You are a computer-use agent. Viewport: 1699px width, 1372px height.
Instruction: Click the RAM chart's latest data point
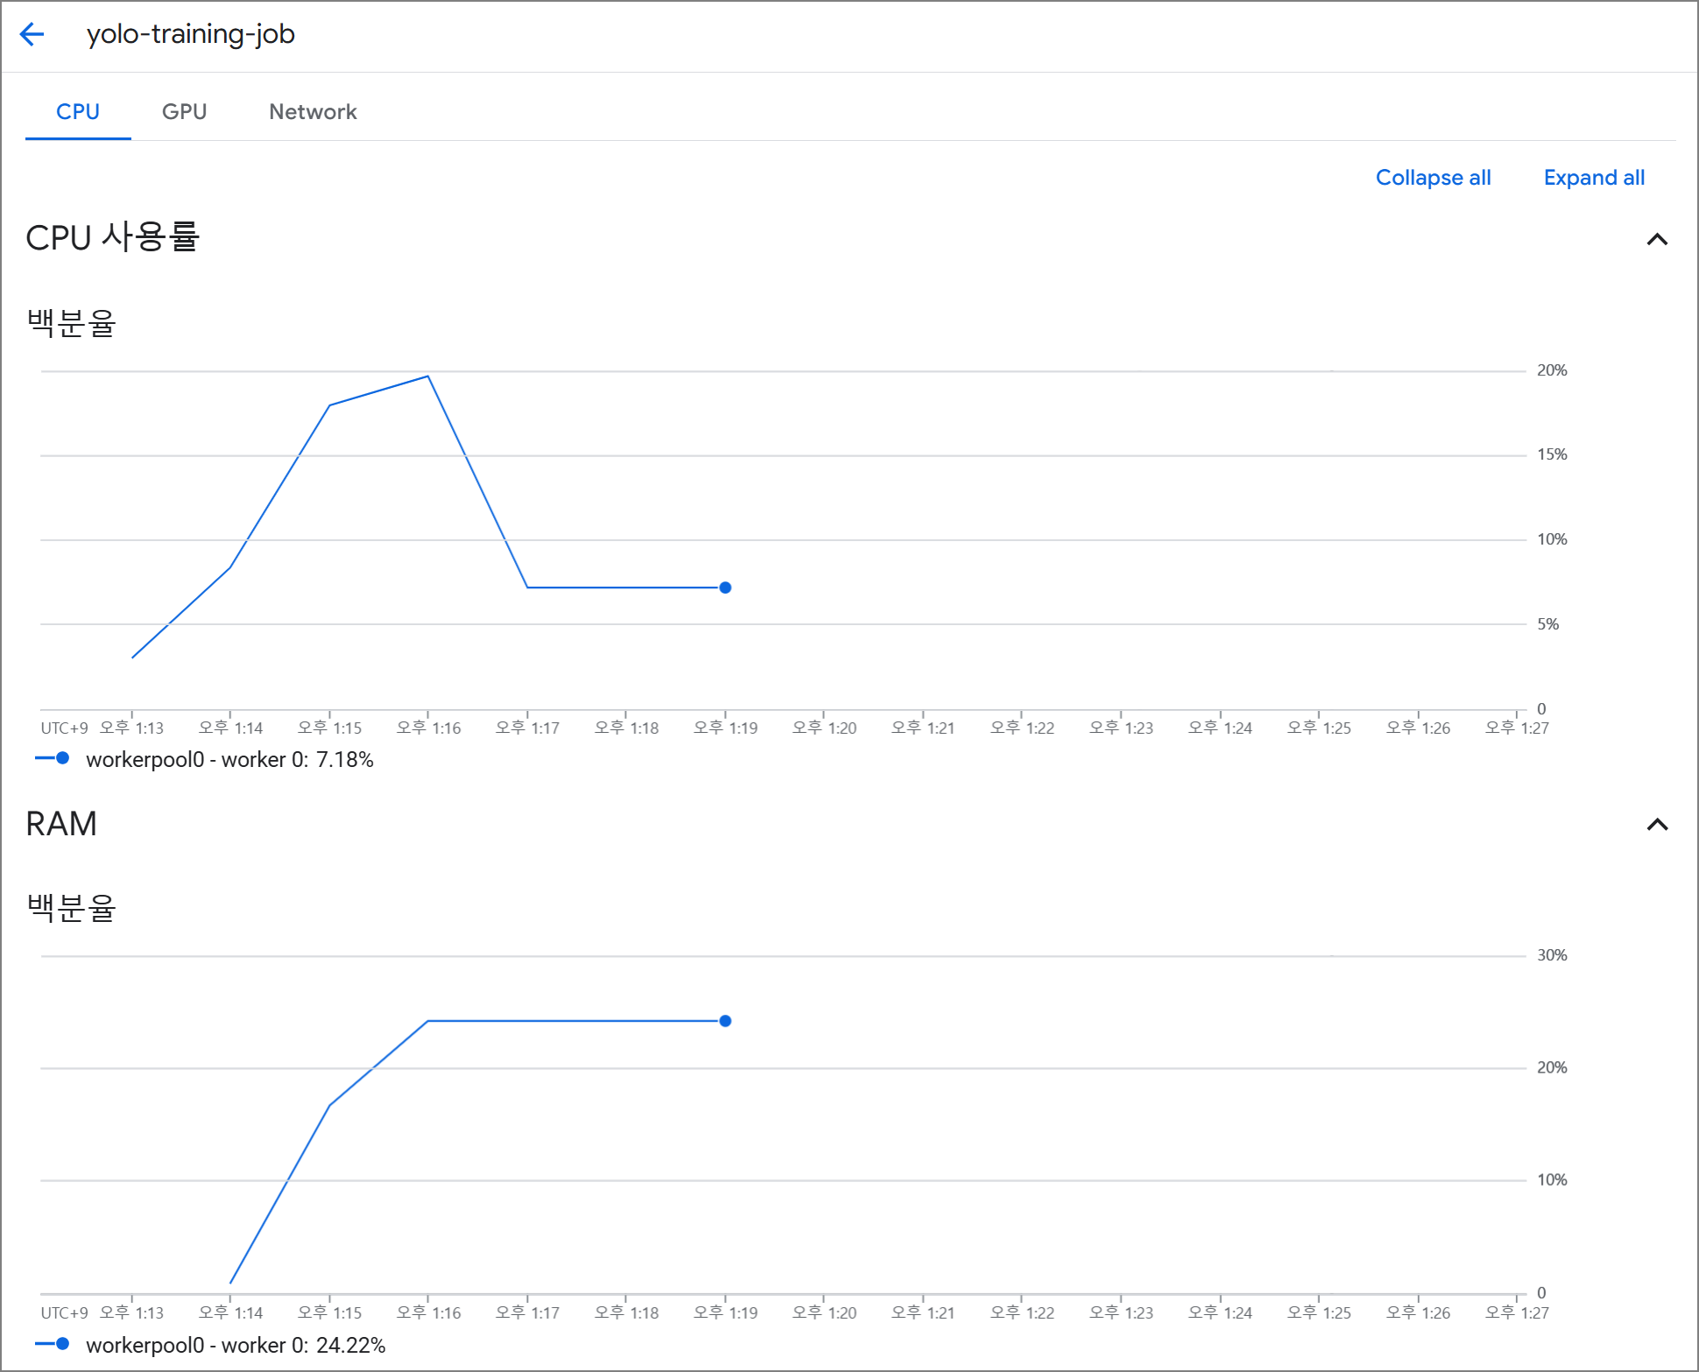(x=725, y=1021)
